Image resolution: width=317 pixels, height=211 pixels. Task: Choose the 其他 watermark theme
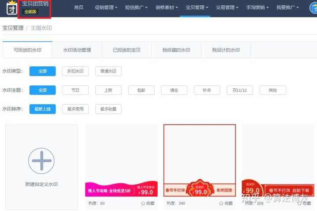(x=273, y=90)
